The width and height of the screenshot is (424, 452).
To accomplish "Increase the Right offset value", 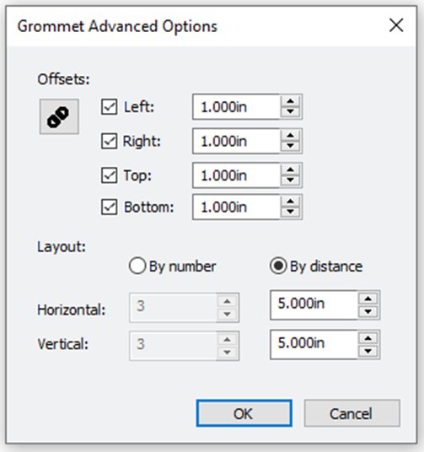I will pyautogui.click(x=290, y=136).
